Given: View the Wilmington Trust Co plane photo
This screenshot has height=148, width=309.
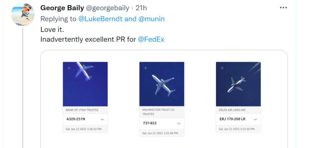Looking at the screenshot, I should tap(162, 84).
